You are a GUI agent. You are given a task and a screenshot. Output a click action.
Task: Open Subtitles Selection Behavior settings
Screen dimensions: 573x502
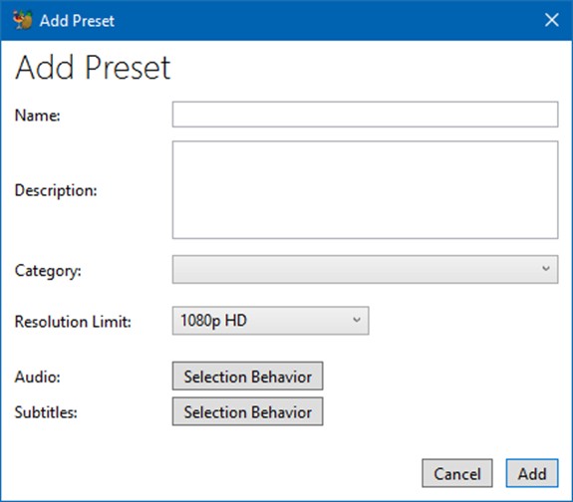(247, 411)
